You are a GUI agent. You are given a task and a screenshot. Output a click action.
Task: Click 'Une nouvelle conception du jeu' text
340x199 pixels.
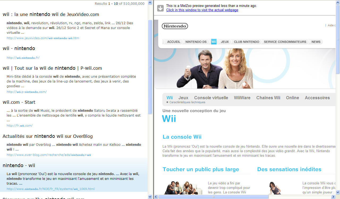point(194,111)
